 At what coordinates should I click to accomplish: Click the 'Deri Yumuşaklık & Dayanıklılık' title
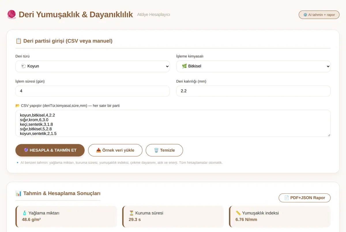click(76, 14)
